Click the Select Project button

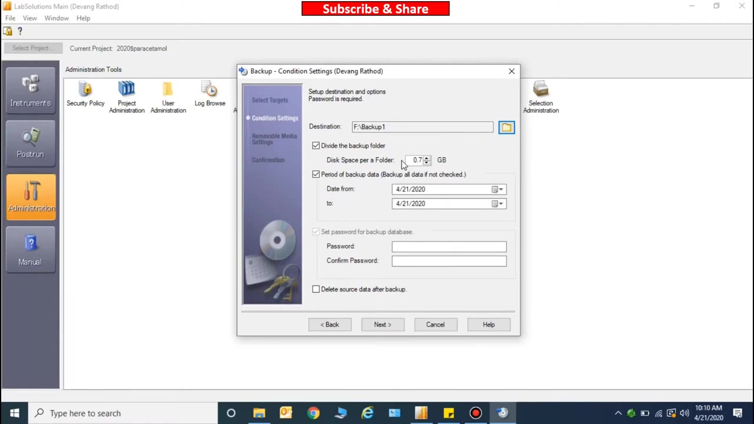[32, 48]
